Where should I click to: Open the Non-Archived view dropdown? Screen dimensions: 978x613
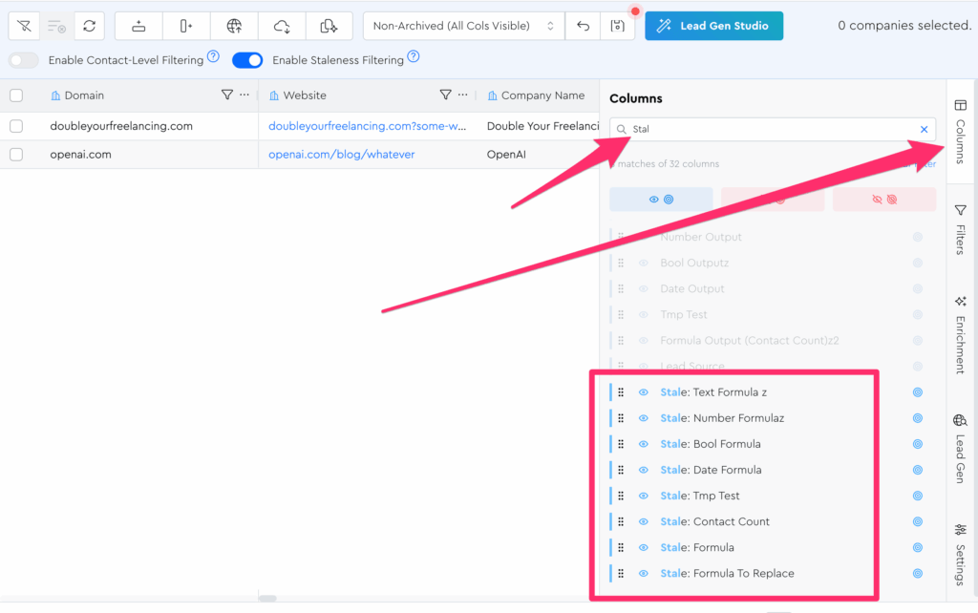coord(463,26)
